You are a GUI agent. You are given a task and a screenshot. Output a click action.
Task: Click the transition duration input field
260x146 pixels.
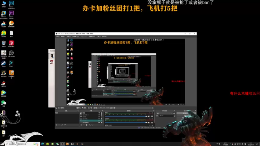click(x=166, y=116)
